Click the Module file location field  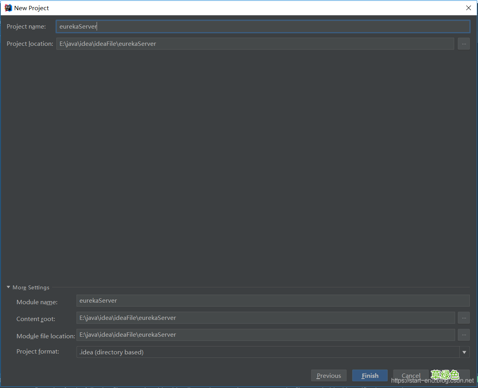click(266, 335)
